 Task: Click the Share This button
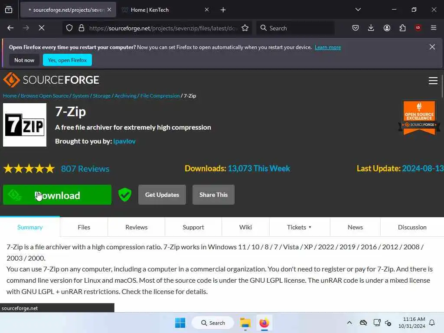(213, 195)
